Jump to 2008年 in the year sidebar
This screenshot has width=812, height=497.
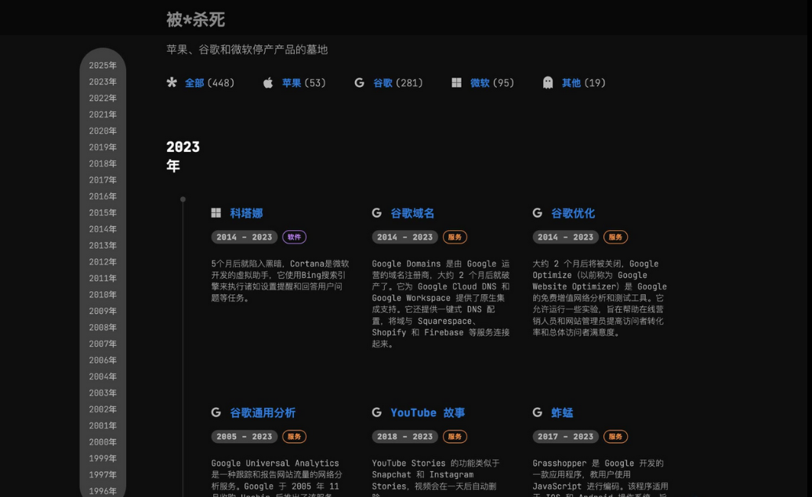pos(103,327)
